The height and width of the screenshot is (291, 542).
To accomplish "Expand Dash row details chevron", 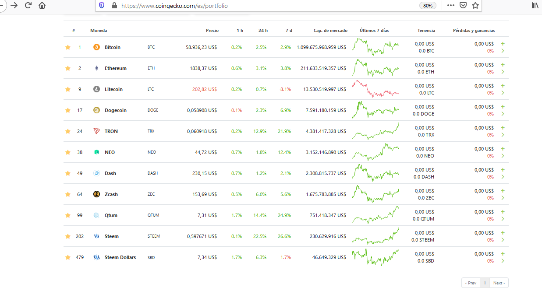I will pos(503,177).
